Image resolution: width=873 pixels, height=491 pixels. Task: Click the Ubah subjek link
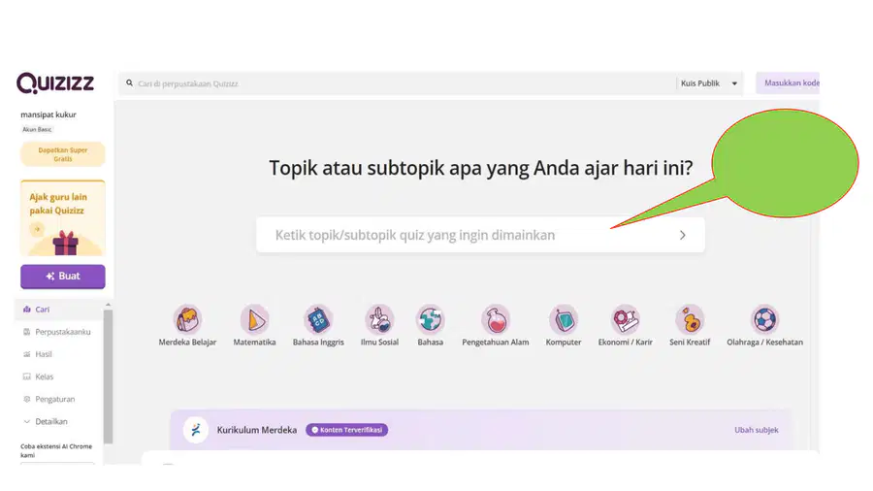756,430
